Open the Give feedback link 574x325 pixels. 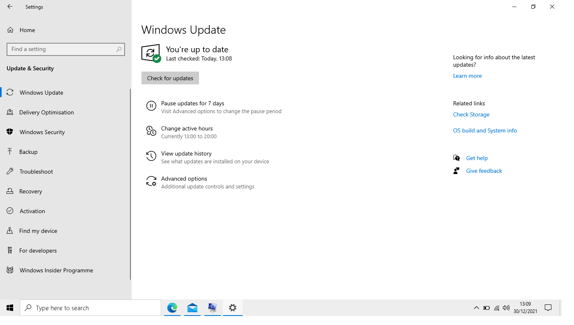tap(484, 171)
